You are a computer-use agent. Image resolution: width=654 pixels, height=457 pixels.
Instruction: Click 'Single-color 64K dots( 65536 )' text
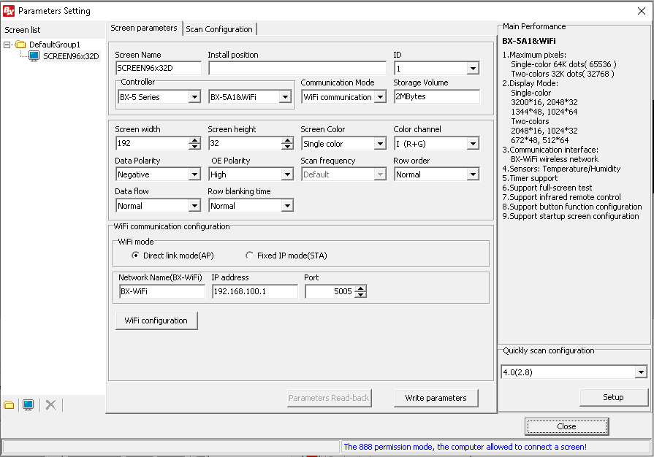(563, 64)
